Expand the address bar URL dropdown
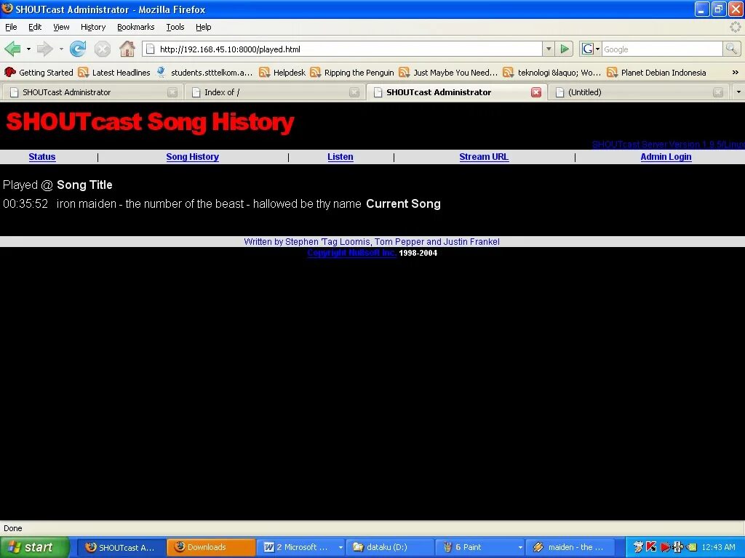This screenshot has height=558, width=745. point(549,49)
